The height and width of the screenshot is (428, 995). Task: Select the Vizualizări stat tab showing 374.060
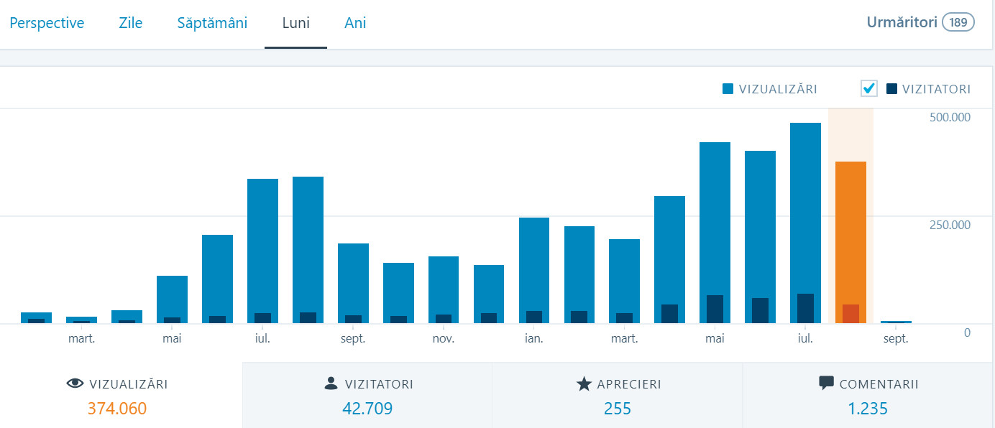(117, 396)
